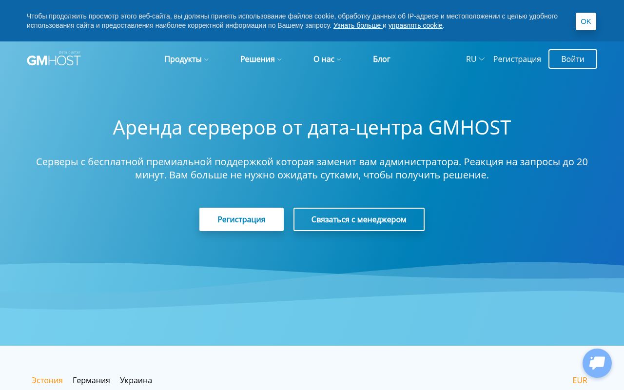Open the RU language selector

[x=475, y=59]
